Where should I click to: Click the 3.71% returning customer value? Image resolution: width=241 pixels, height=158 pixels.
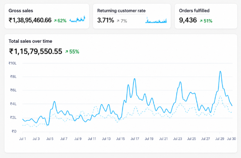click(105, 20)
